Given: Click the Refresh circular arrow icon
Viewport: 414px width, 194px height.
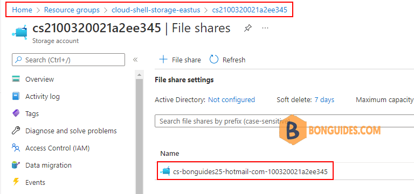Looking at the screenshot, I should [214, 60].
